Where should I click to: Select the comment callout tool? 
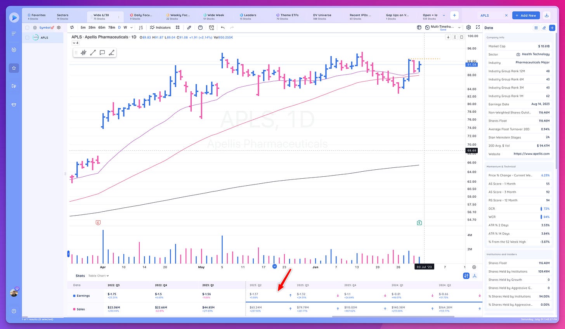tap(102, 53)
